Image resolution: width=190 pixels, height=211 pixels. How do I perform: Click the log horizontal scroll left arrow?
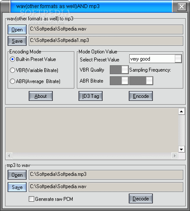click(9, 156)
